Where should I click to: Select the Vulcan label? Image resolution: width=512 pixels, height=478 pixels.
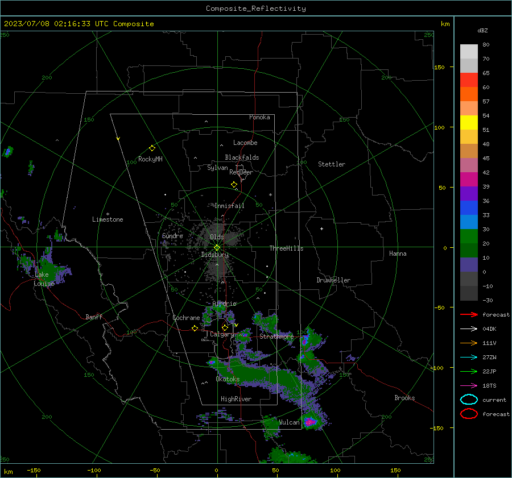(x=290, y=422)
